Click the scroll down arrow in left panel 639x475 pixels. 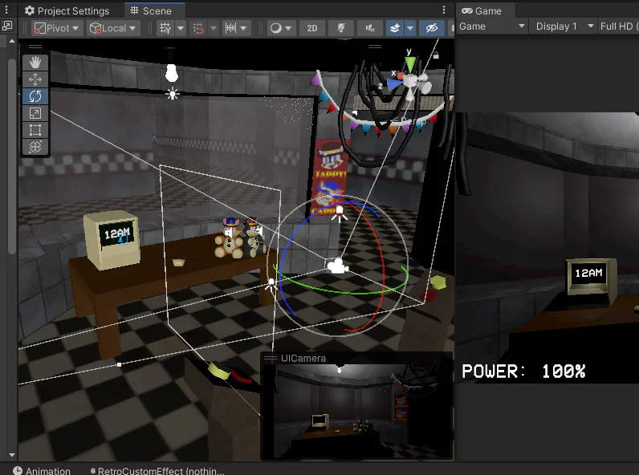(x=12, y=455)
